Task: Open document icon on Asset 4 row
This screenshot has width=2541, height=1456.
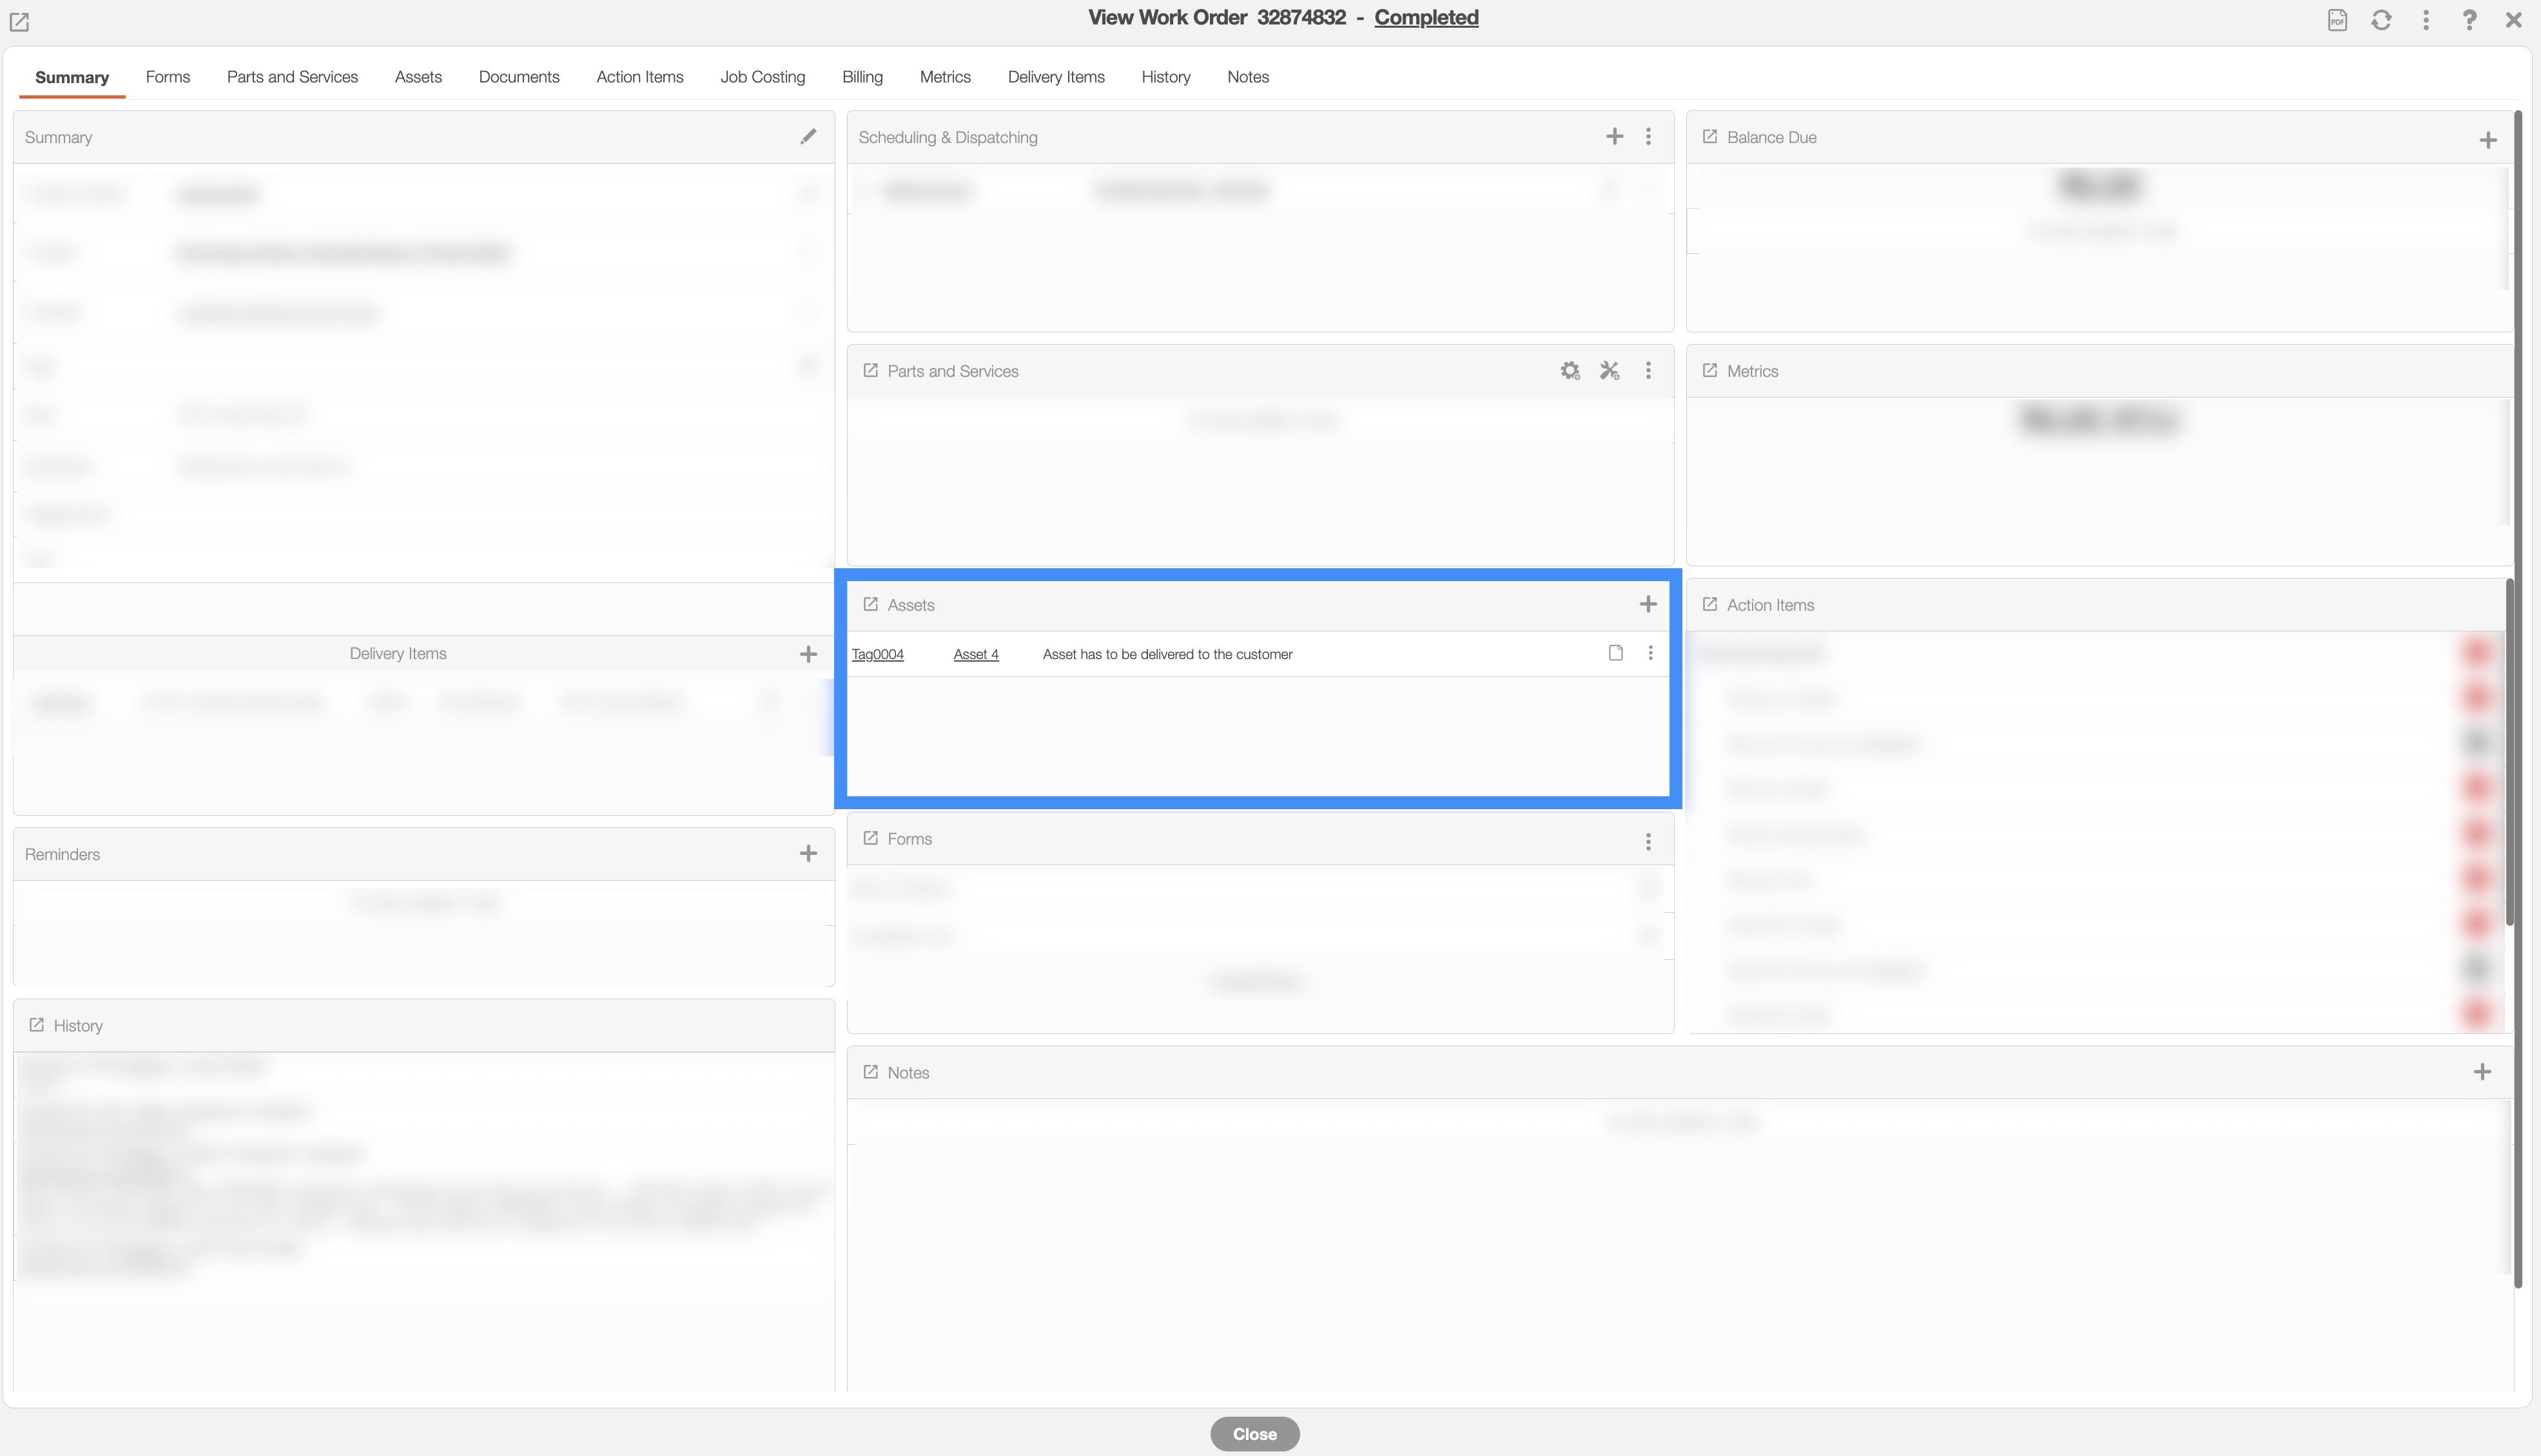Action: point(1615,653)
